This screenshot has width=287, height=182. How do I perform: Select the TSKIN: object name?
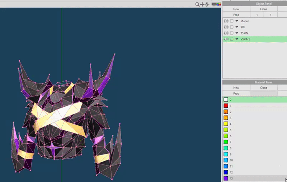pos(245,33)
